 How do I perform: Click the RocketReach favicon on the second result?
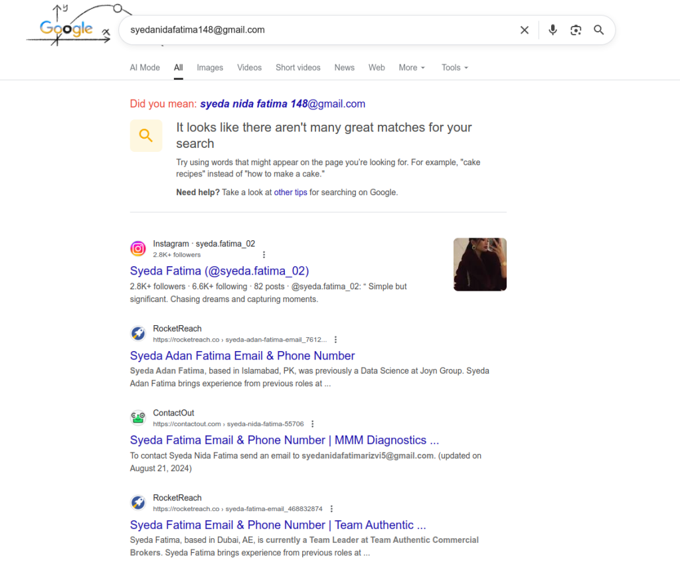138,333
